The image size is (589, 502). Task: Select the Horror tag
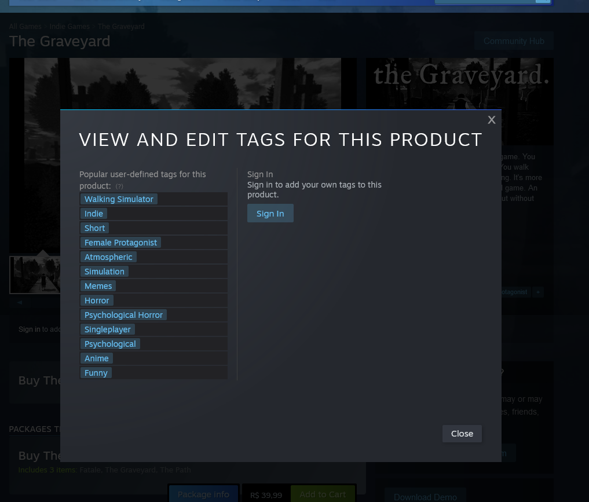[97, 301]
